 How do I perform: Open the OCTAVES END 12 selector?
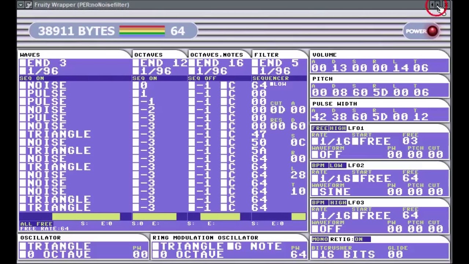point(160,63)
